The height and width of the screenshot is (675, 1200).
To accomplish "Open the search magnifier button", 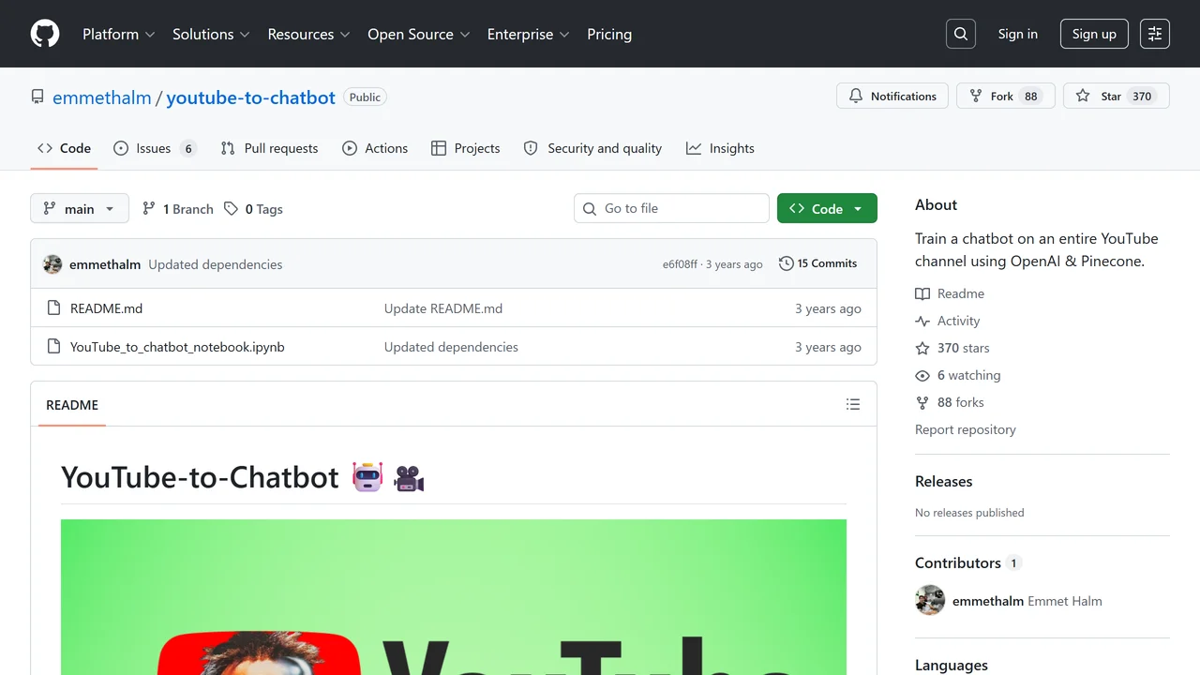I will (x=961, y=34).
